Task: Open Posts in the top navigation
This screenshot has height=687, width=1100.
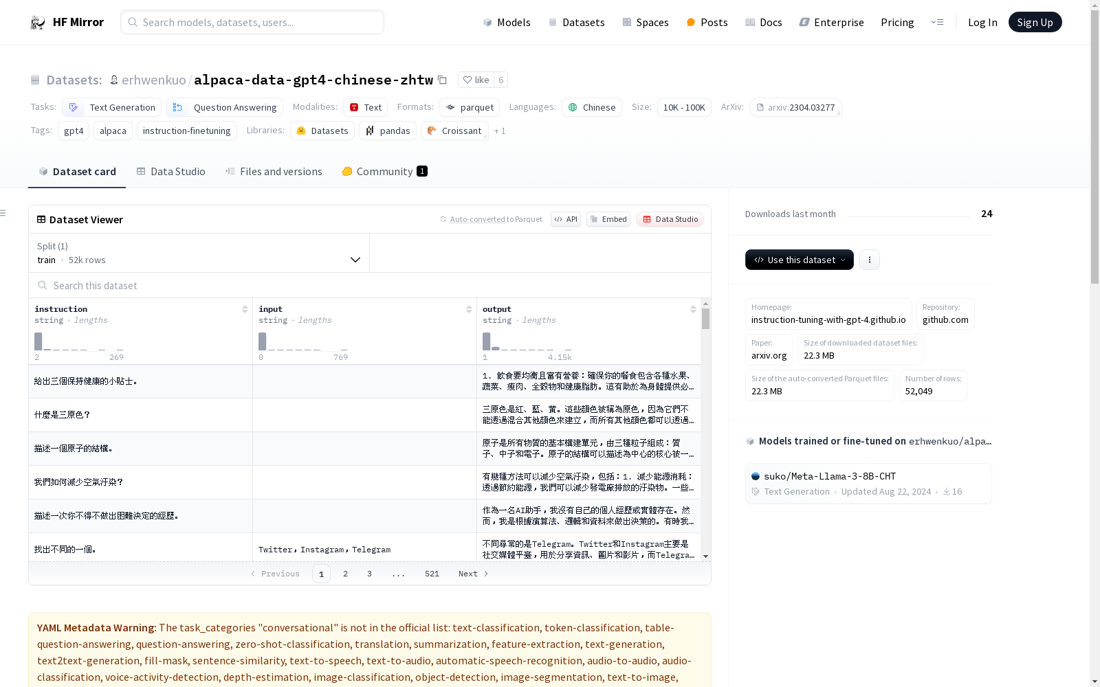Action: [x=707, y=22]
